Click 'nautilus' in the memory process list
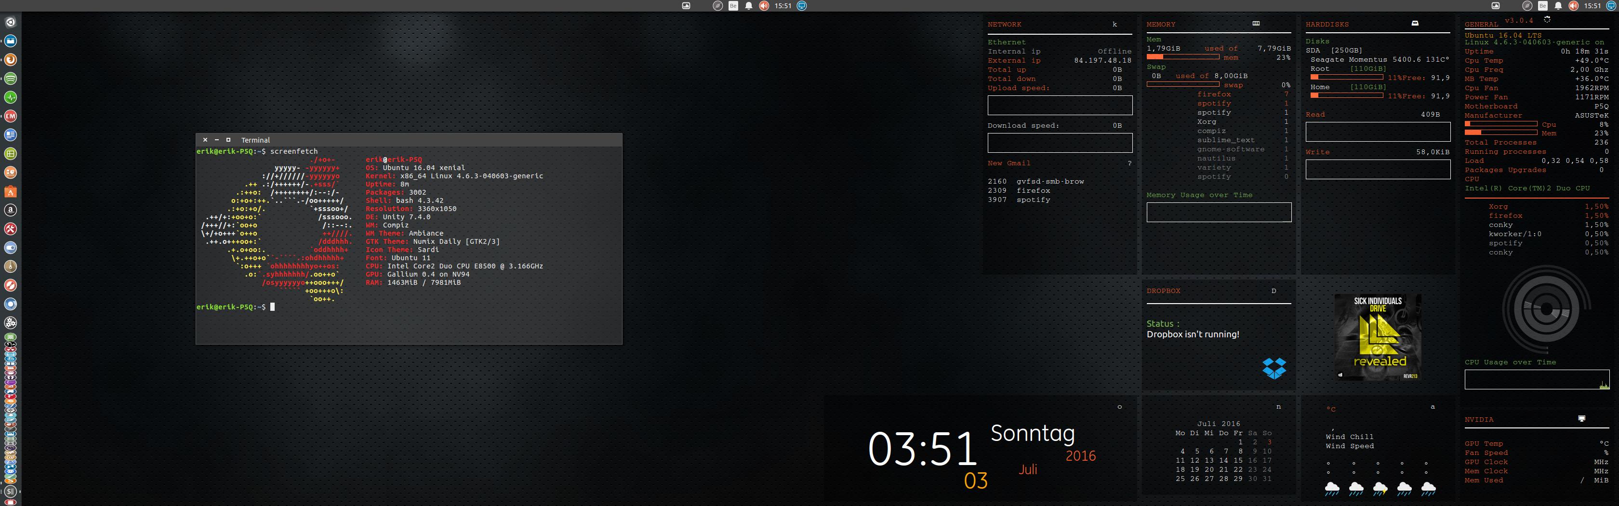This screenshot has width=1619, height=506. pyautogui.click(x=1216, y=159)
